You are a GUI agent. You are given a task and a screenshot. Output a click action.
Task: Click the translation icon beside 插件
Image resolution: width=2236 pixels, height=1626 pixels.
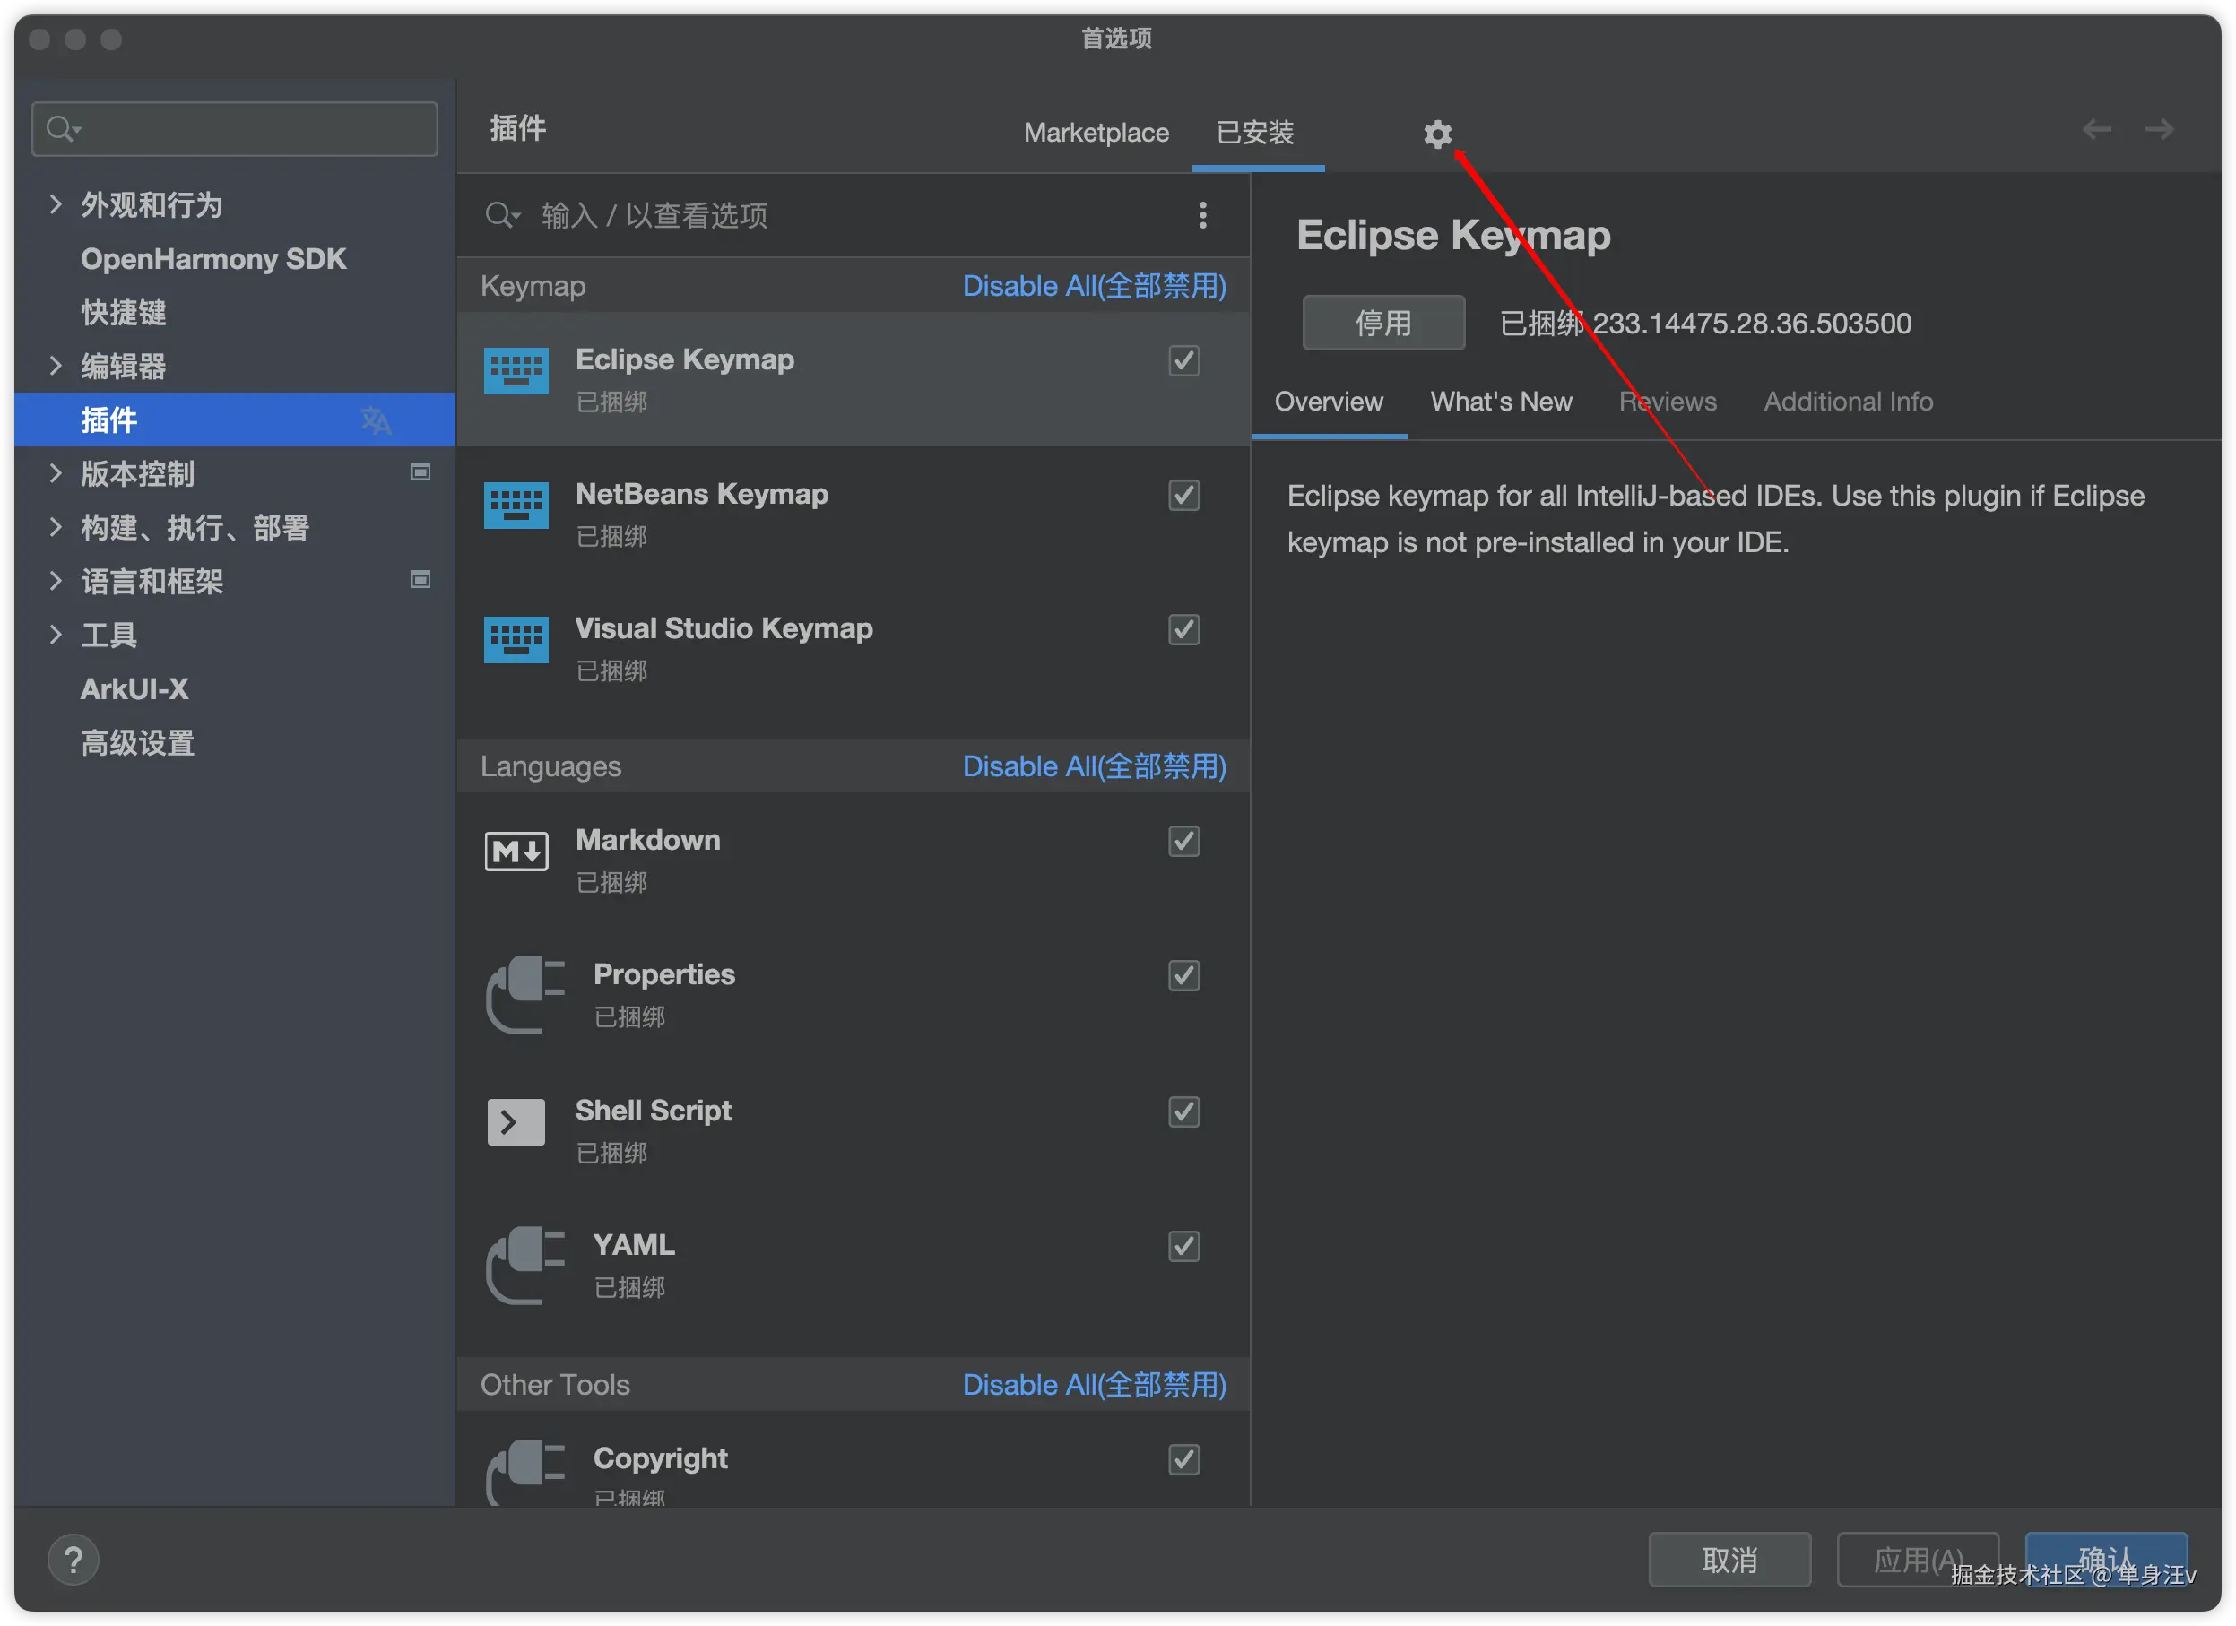[x=375, y=419]
